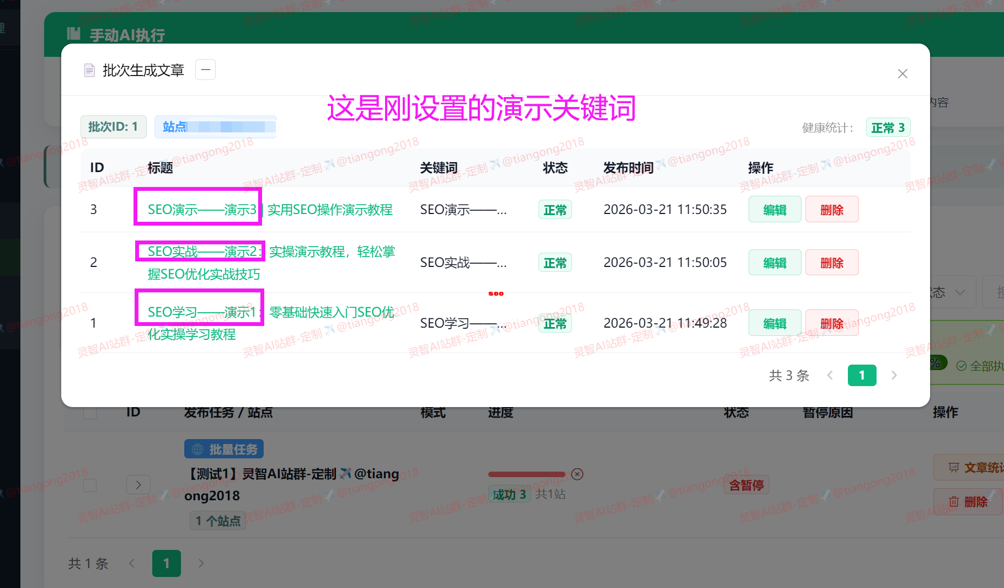Check the checkbox for the 批量任务 row
This screenshot has width=1004, height=588.
point(89,485)
